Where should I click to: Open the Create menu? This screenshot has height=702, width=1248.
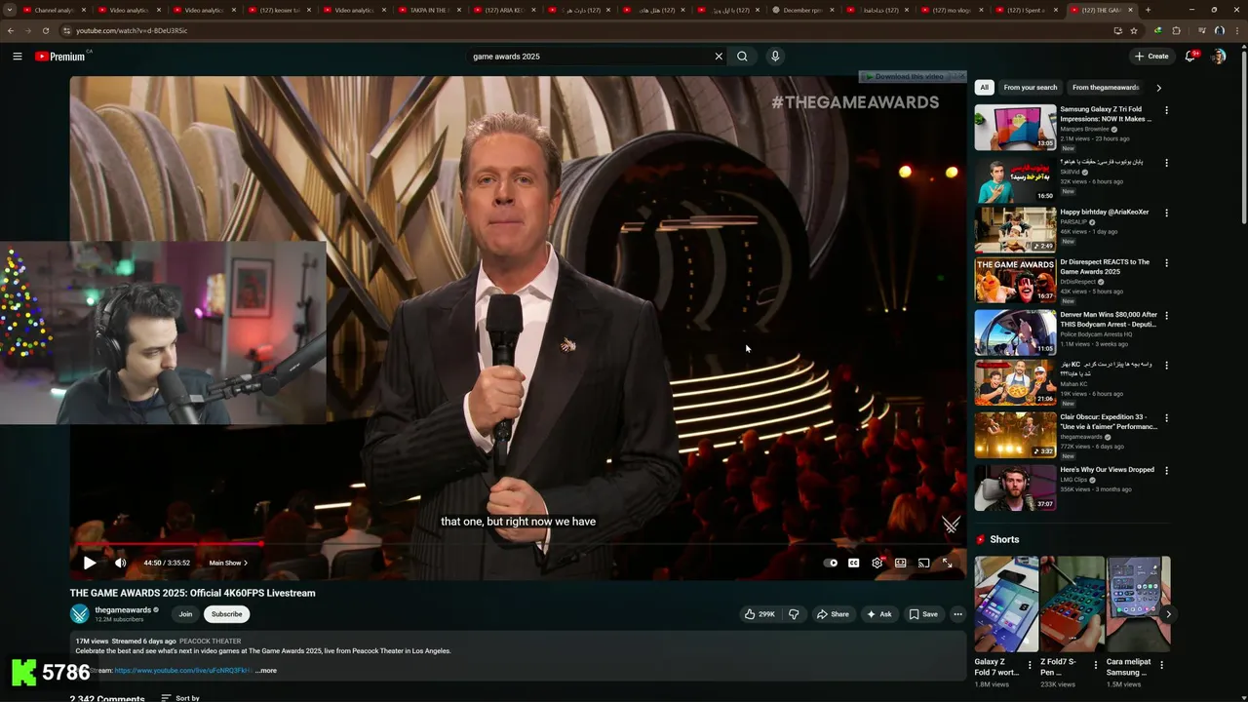1151,57
